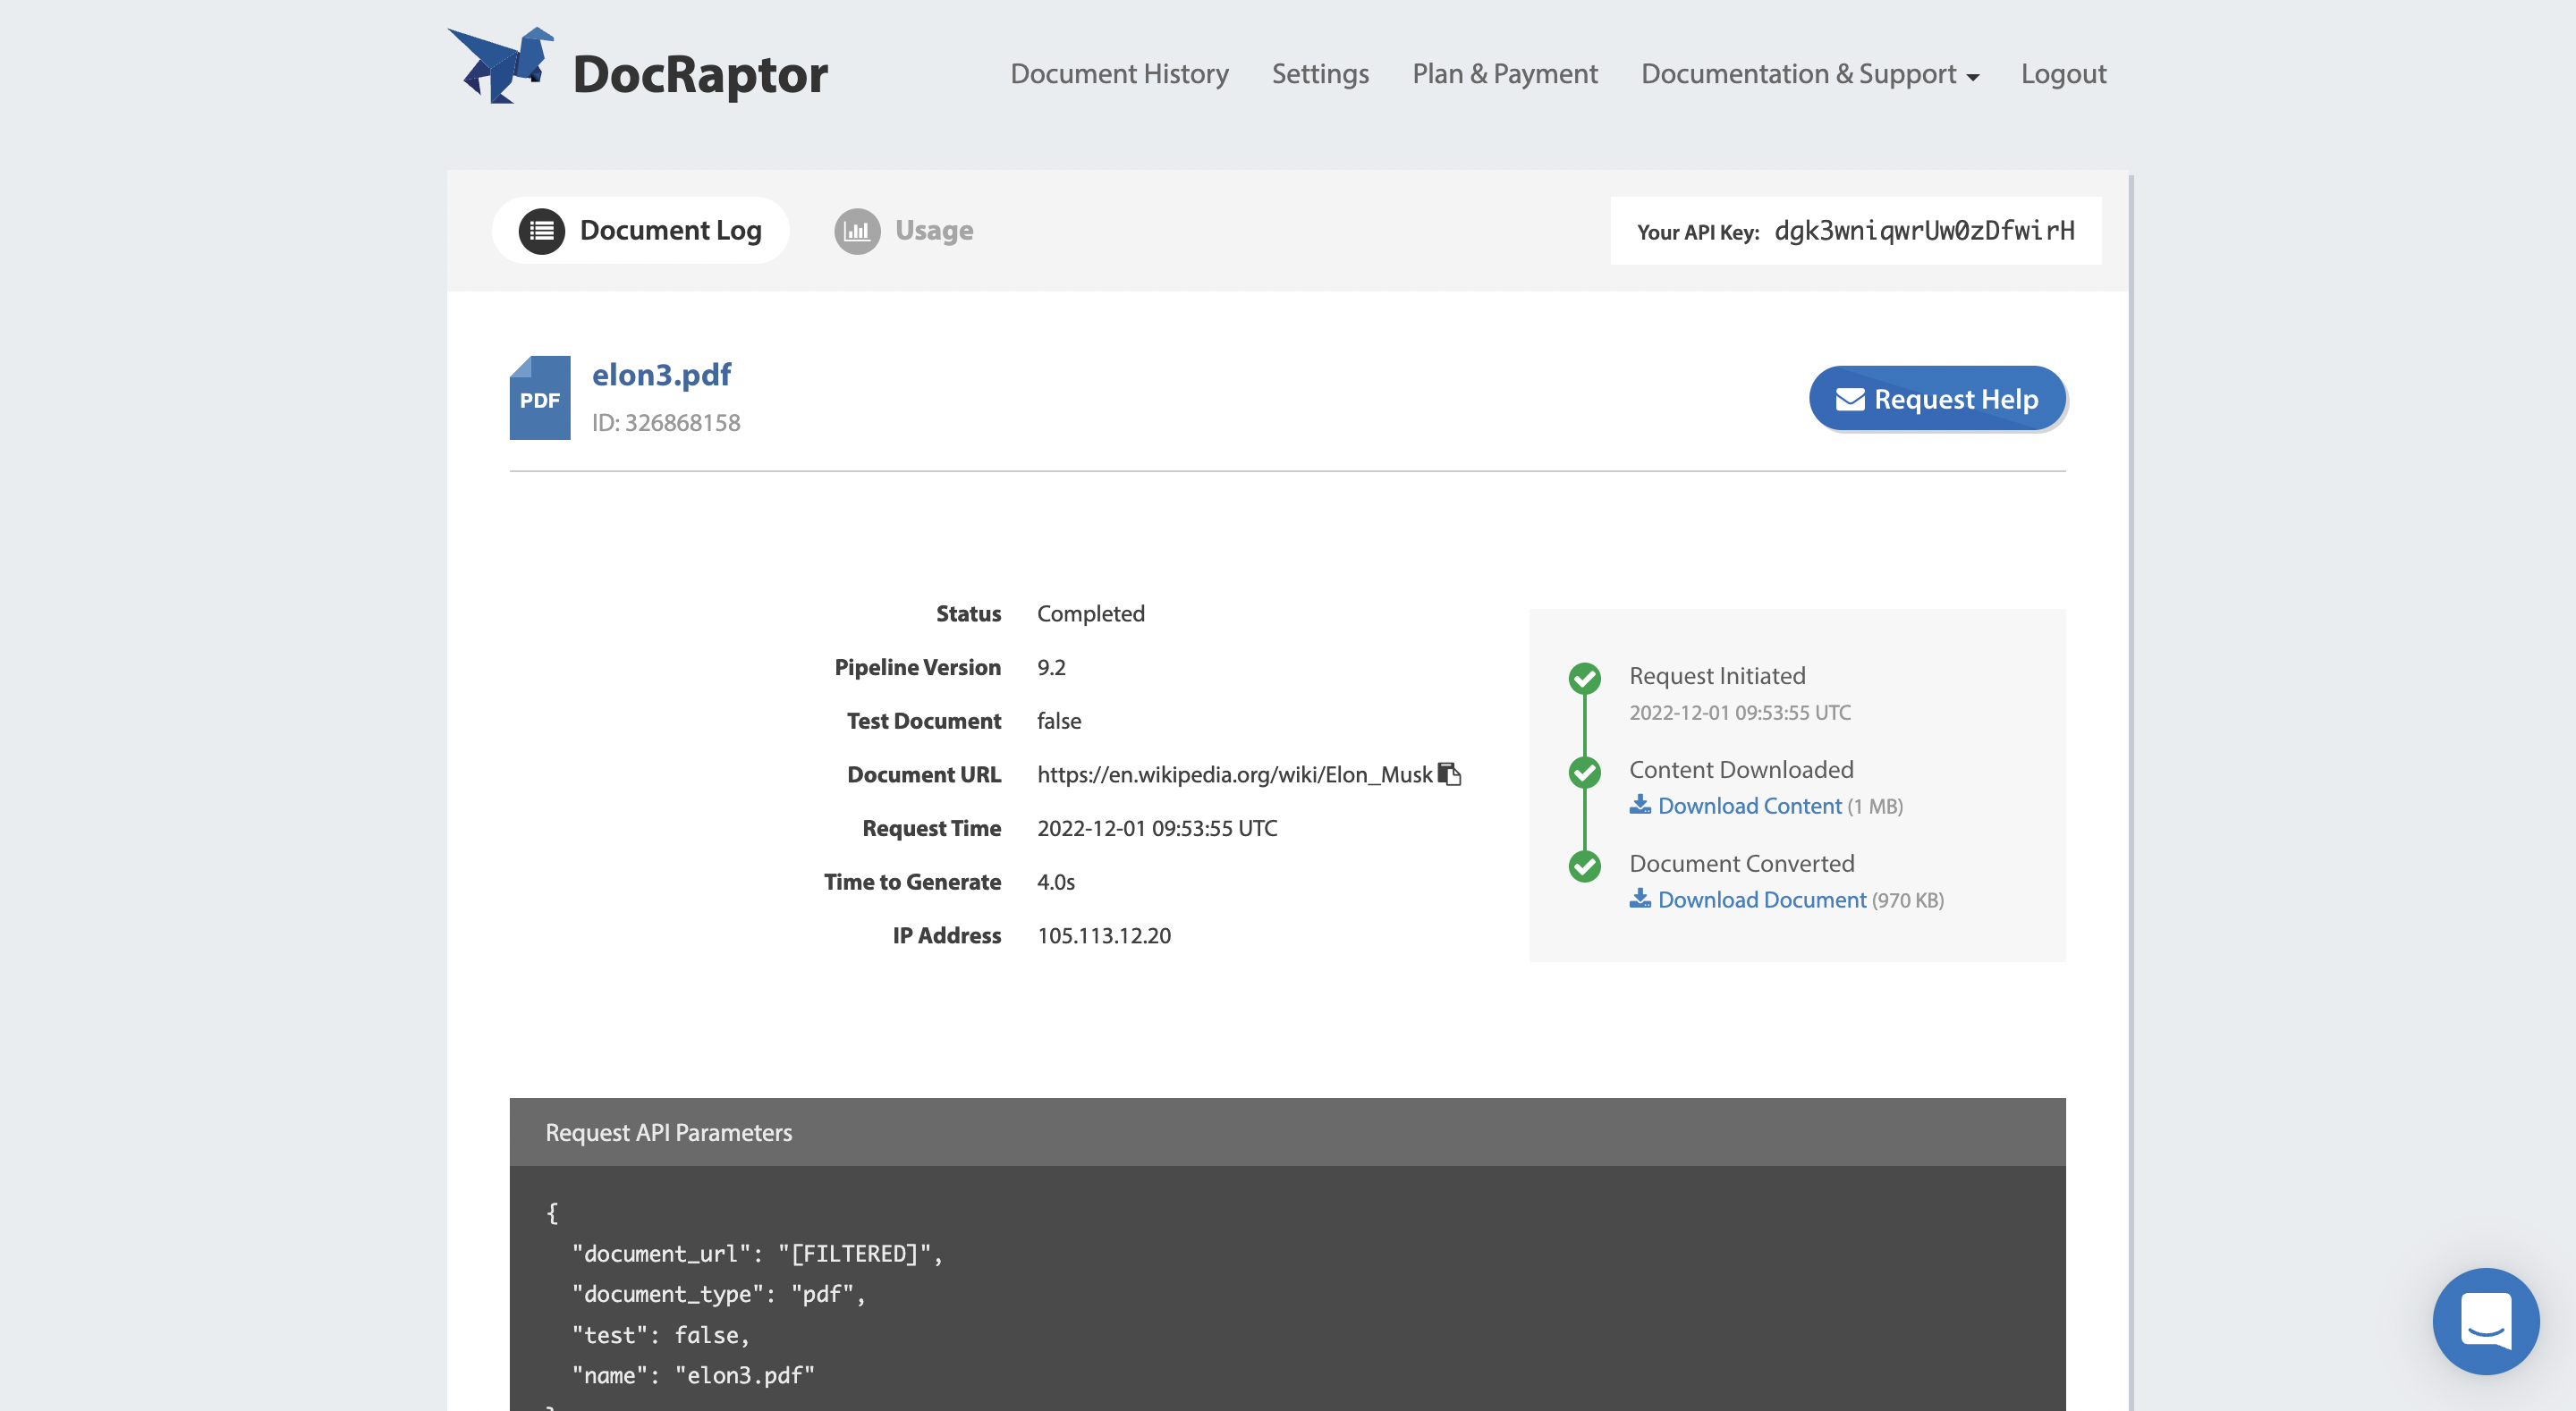Click the PDF file icon beside elon3.pdf
This screenshot has height=1411, width=2576.
coord(539,397)
